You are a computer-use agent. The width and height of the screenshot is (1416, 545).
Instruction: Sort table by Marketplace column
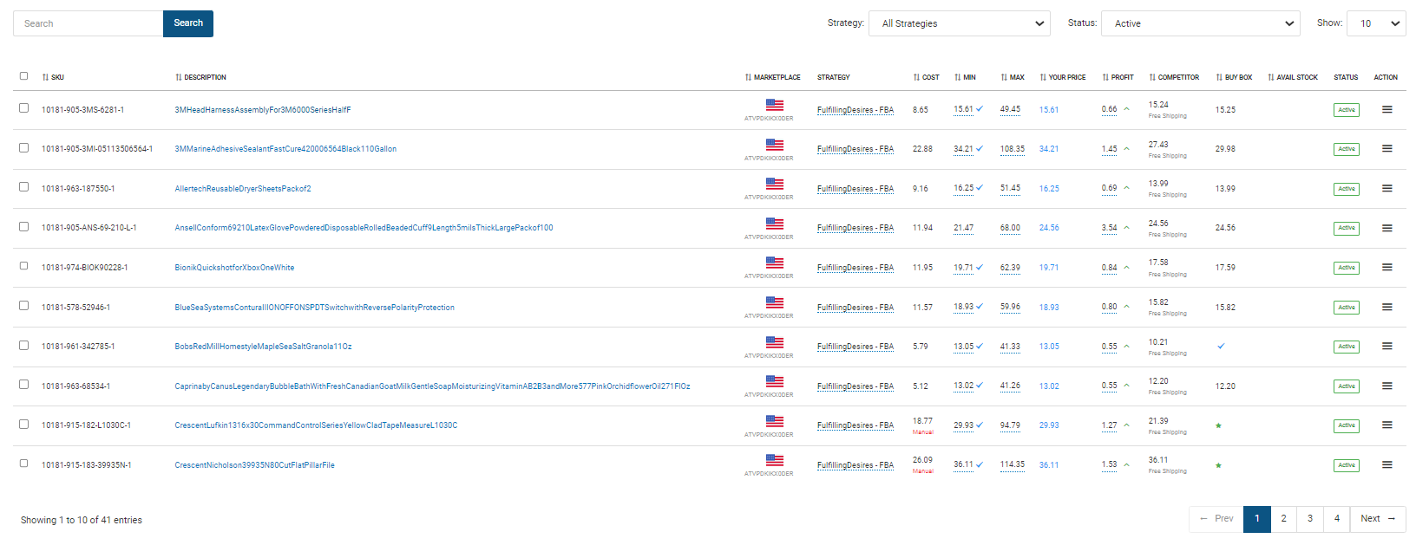pos(772,77)
